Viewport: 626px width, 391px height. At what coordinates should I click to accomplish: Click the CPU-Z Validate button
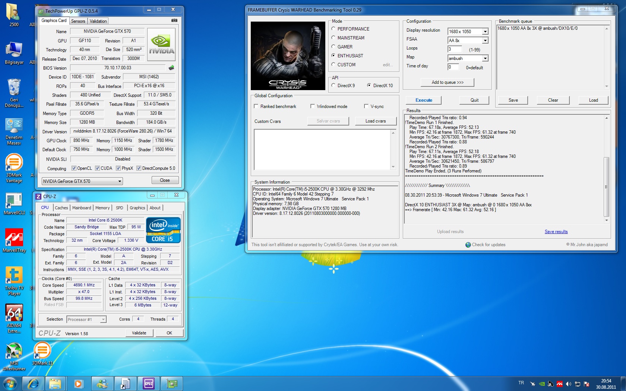[x=139, y=333]
